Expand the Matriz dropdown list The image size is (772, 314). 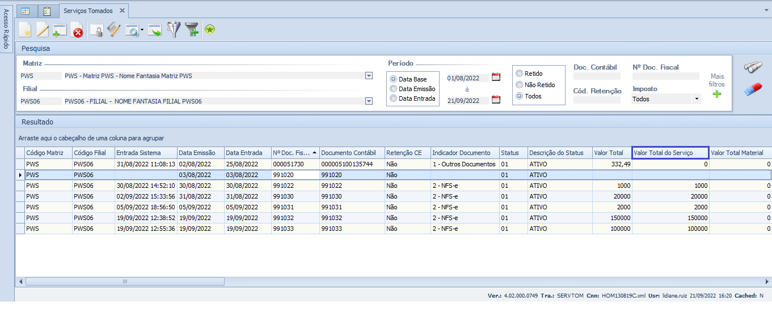coord(369,76)
